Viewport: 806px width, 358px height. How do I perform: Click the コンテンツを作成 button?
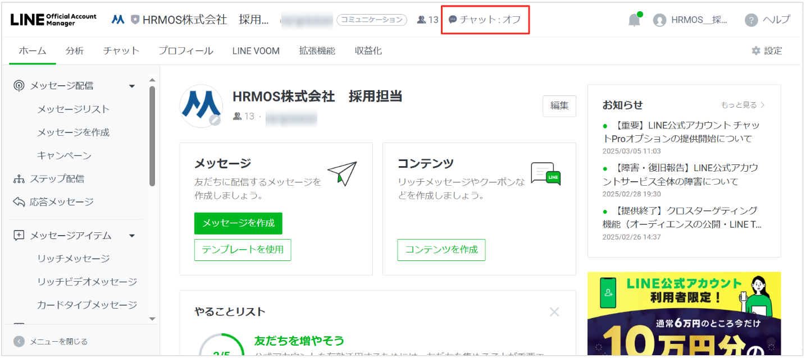441,250
